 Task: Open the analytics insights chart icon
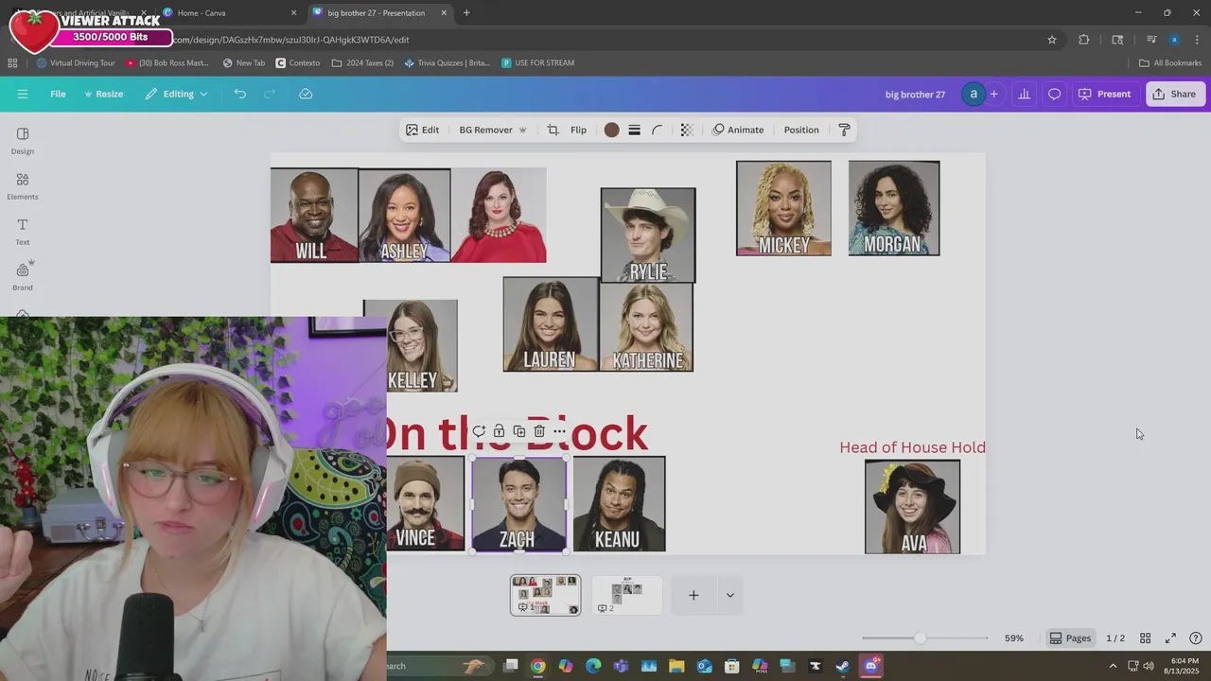[x=1024, y=94]
